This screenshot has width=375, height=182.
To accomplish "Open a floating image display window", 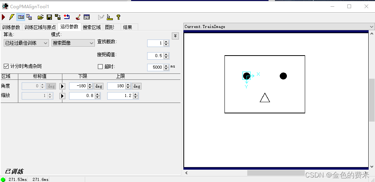I will tap(29, 17).
